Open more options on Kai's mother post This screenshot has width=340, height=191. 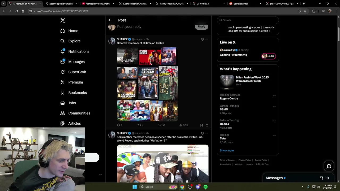click(207, 133)
